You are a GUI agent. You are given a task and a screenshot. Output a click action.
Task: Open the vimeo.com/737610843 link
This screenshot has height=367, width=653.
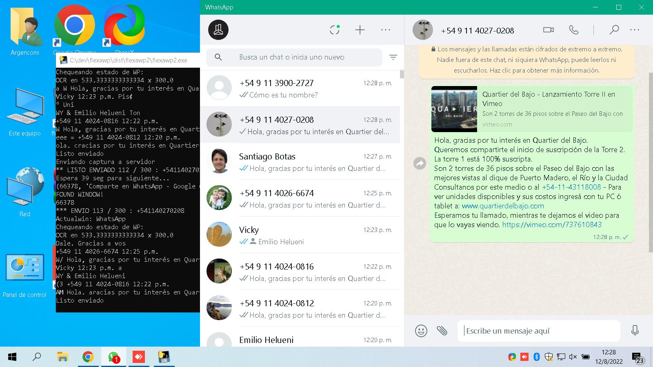[552, 225]
